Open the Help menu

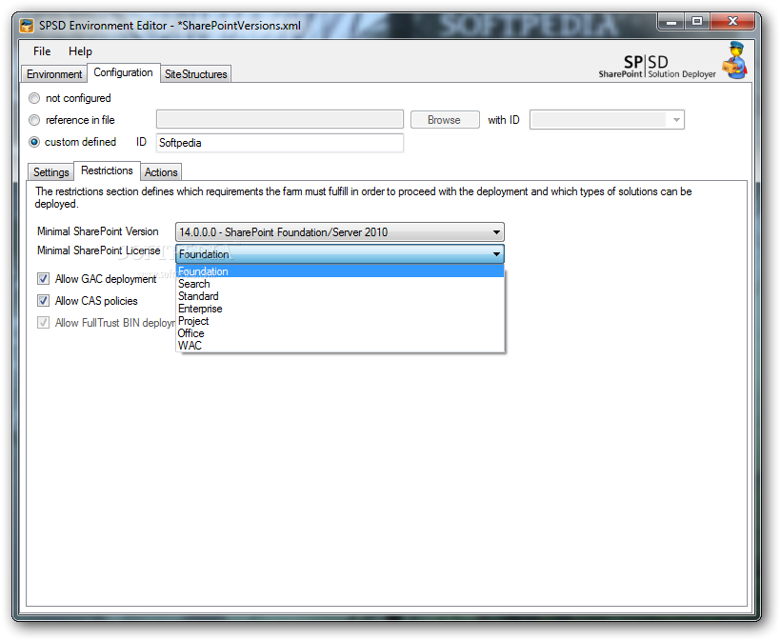click(x=80, y=51)
